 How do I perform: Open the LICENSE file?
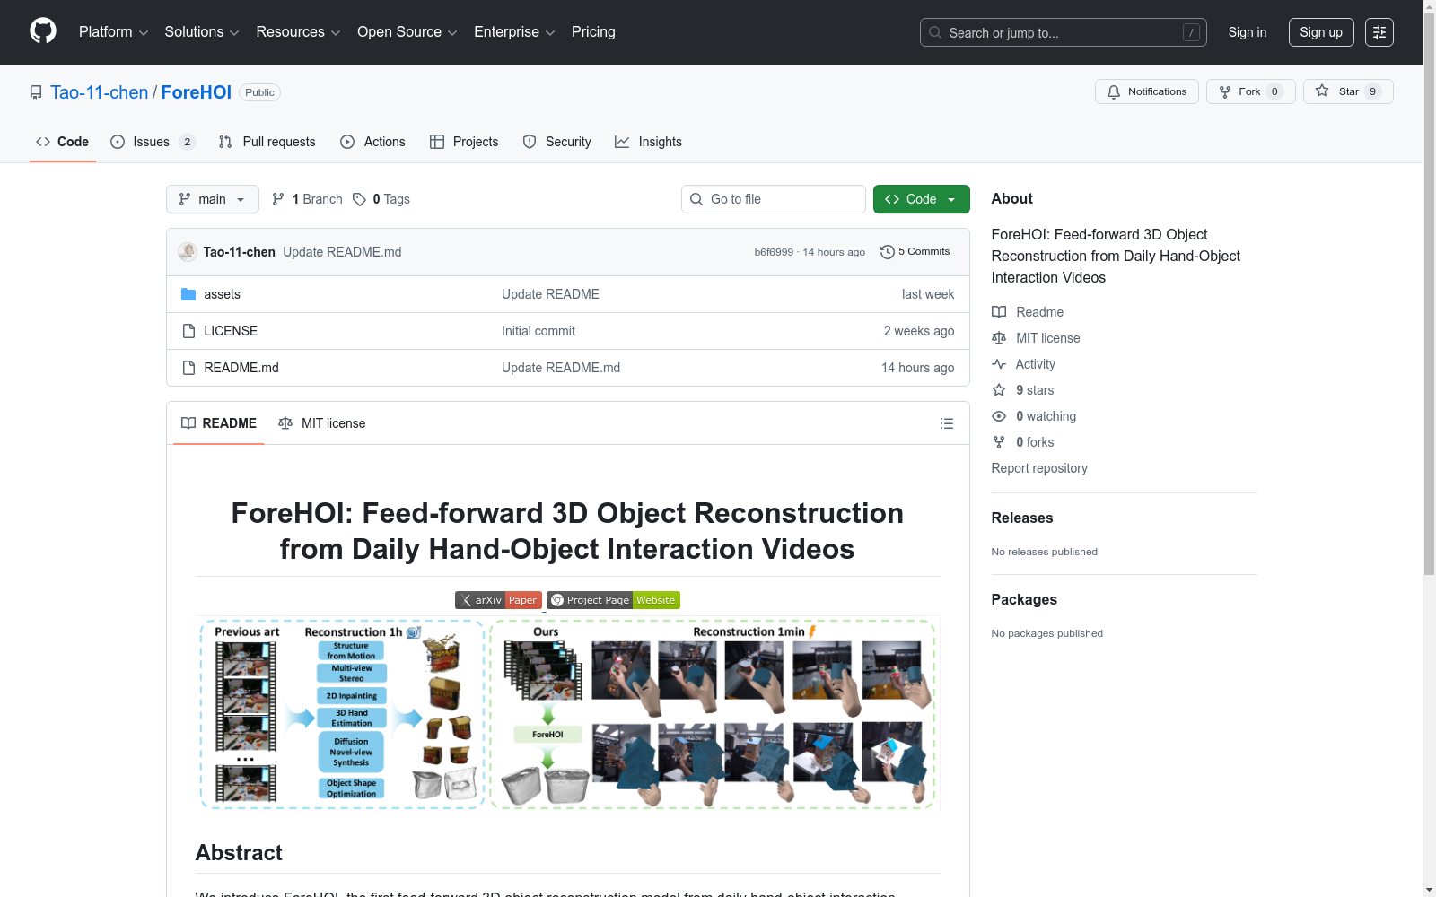pos(231,331)
